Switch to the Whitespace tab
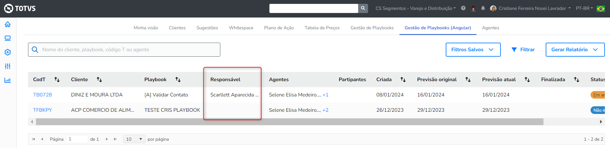 click(x=241, y=28)
